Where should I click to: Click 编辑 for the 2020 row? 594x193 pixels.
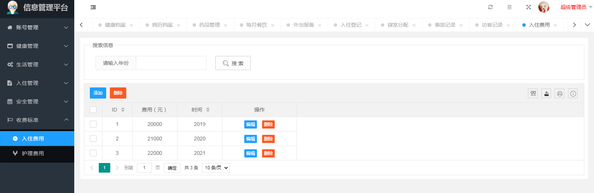point(251,139)
